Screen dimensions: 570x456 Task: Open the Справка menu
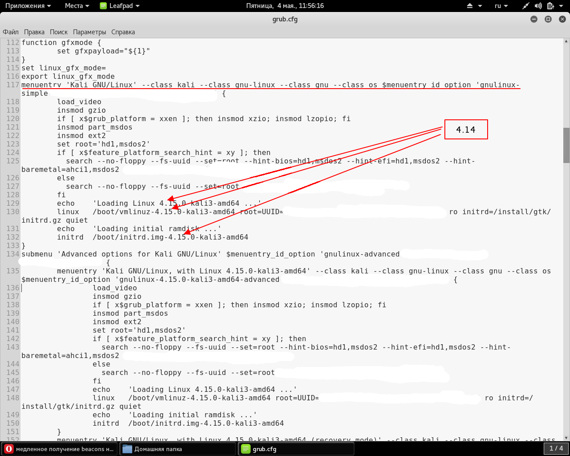(x=123, y=32)
